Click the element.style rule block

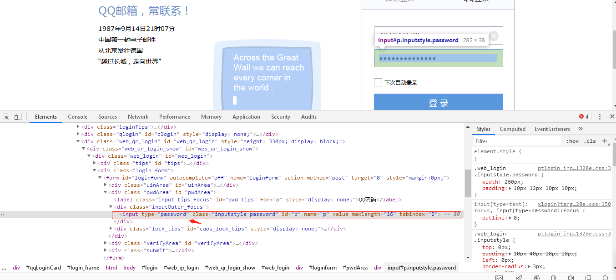pos(543,155)
